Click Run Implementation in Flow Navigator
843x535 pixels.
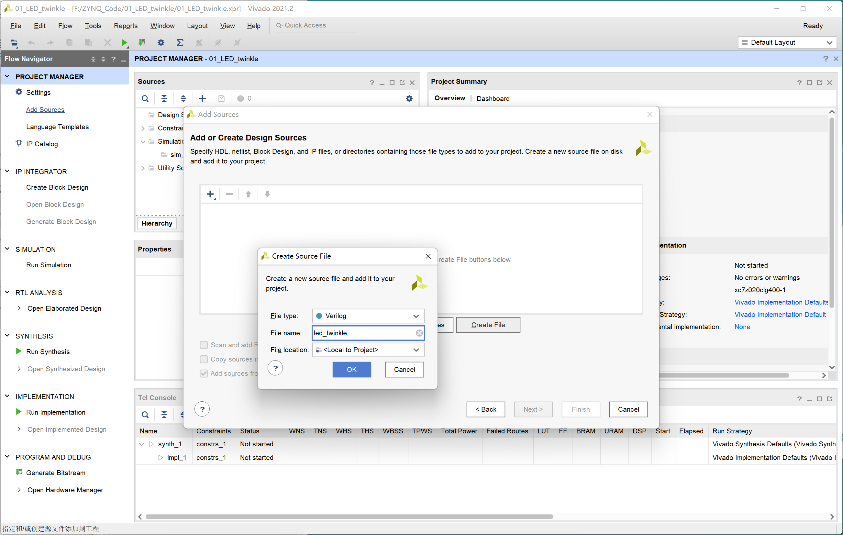56,412
